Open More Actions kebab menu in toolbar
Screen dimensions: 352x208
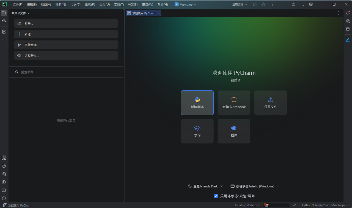click(x=272, y=4)
